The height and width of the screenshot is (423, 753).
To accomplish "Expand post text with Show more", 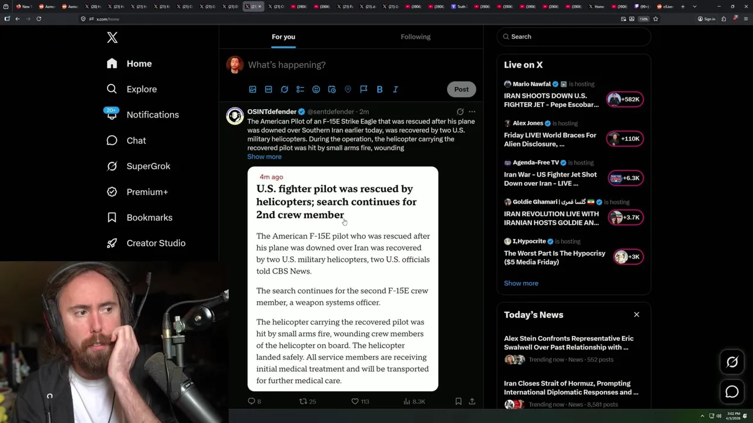I will coord(264,157).
